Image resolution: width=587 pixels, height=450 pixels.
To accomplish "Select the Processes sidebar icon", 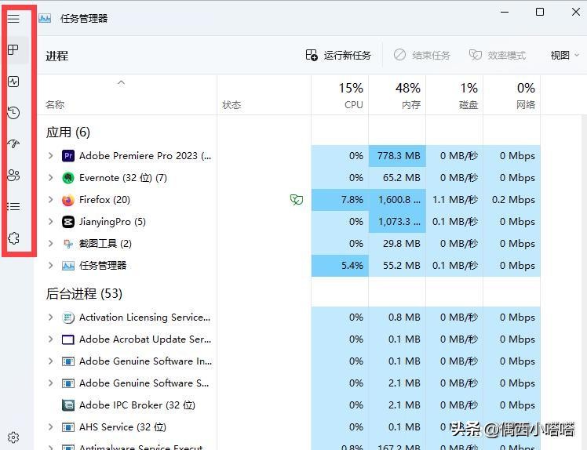I will pos(13,49).
